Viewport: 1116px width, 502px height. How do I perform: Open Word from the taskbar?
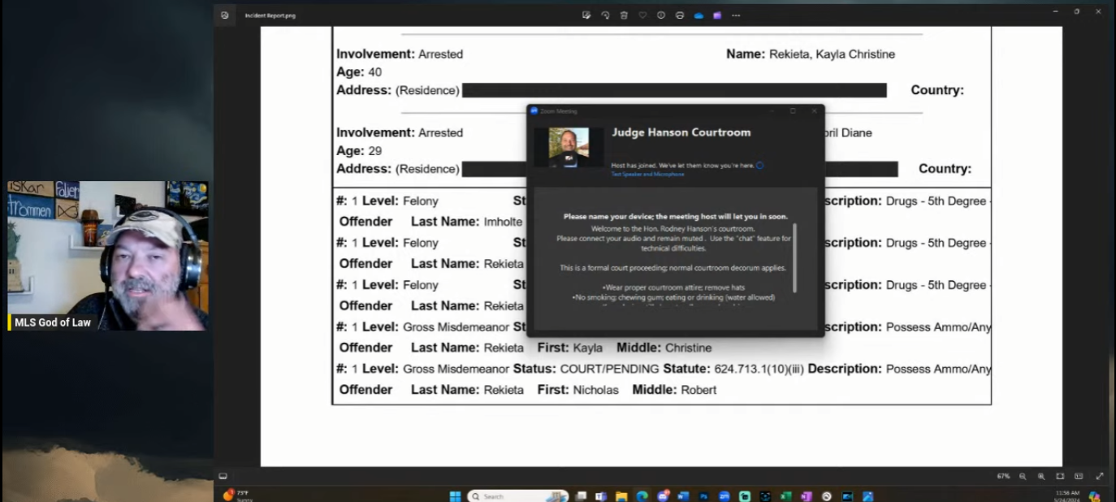(x=683, y=496)
